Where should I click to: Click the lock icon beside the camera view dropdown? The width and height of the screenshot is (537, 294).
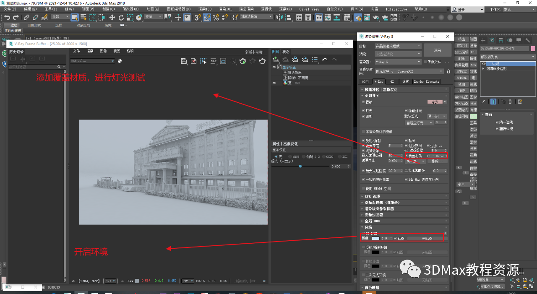click(x=448, y=72)
